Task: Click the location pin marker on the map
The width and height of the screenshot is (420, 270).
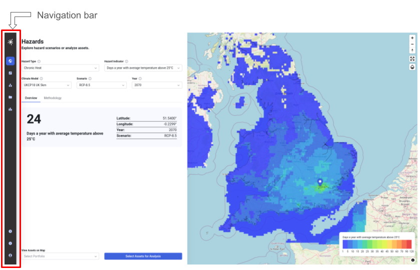Action: point(320,182)
